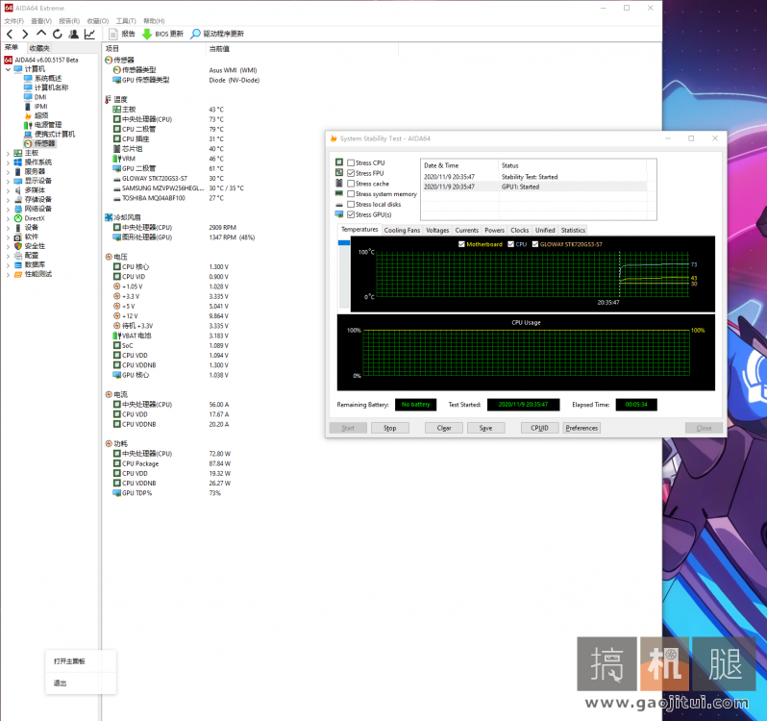Click the AIDA64 v6.00.5157 Beta root node

point(41,60)
